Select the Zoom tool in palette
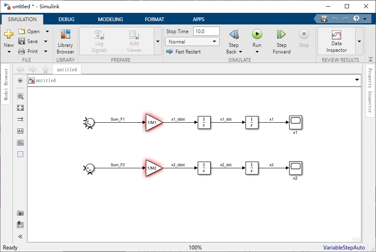 20,96
